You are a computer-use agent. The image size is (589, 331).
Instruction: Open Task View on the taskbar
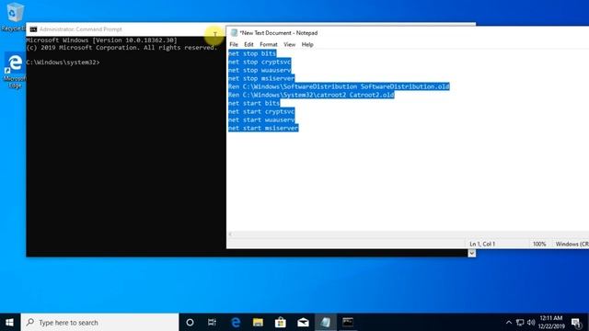click(212, 323)
